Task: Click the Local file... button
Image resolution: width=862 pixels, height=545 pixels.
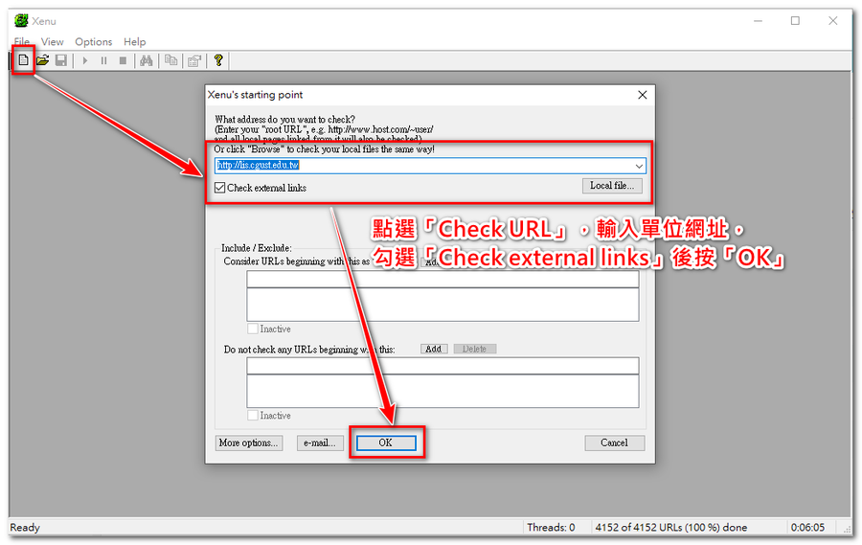Action: click(x=612, y=186)
